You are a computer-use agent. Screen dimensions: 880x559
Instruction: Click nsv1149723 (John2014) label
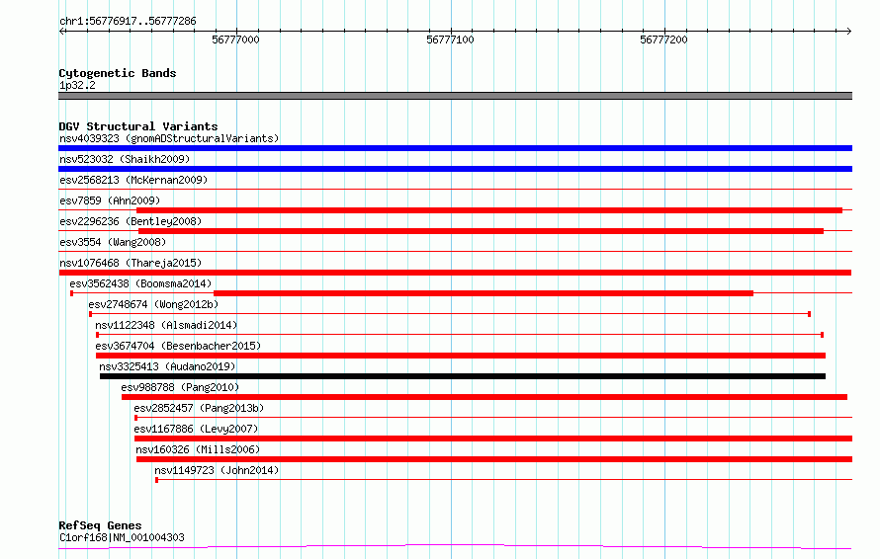click(x=217, y=470)
